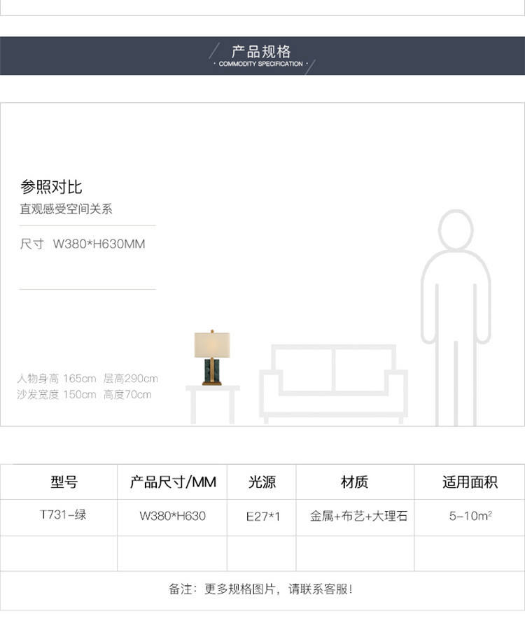Viewport: 525px width, 630px height.
Task: Click the 尺寸 W380*H630MM text
Action: click(83, 244)
